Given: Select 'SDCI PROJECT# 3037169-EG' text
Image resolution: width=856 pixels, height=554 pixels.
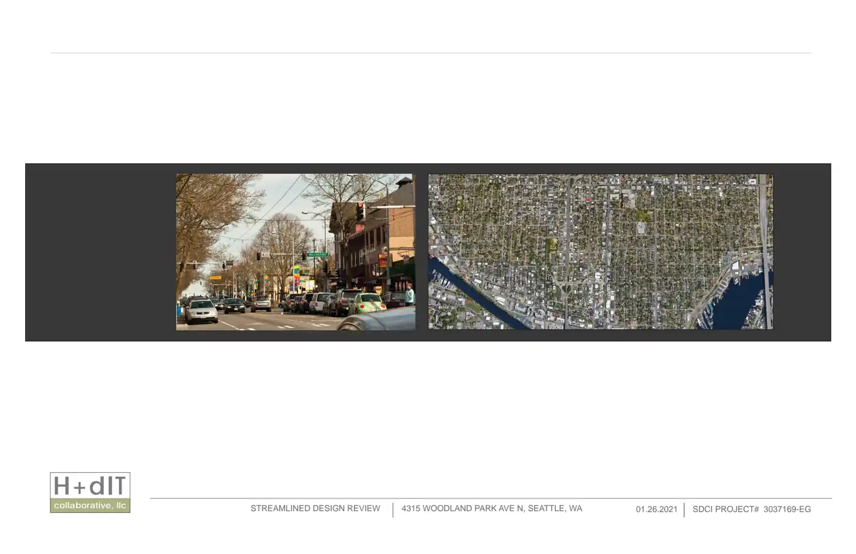Looking at the screenshot, I should 752,510.
